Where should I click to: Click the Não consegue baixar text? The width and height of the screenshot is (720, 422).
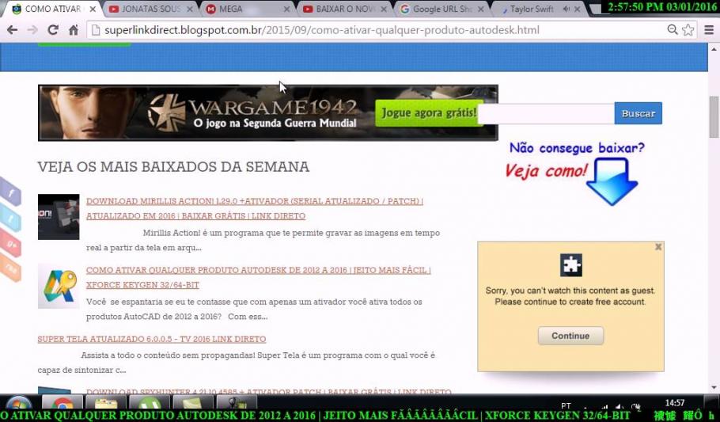(577, 148)
